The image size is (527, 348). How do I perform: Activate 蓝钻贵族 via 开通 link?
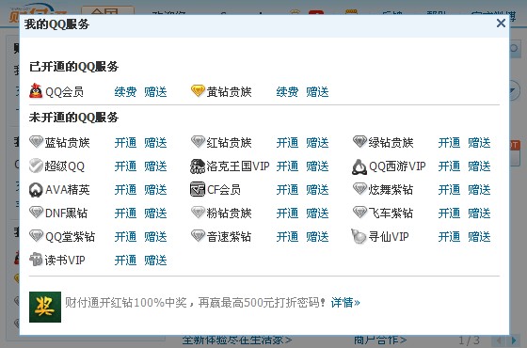click(125, 143)
